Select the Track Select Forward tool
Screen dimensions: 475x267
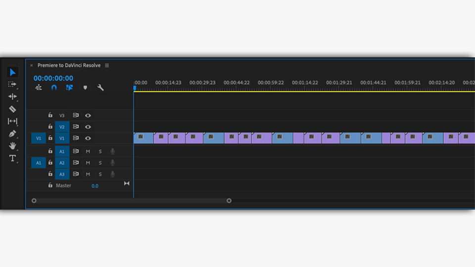(x=12, y=85)
